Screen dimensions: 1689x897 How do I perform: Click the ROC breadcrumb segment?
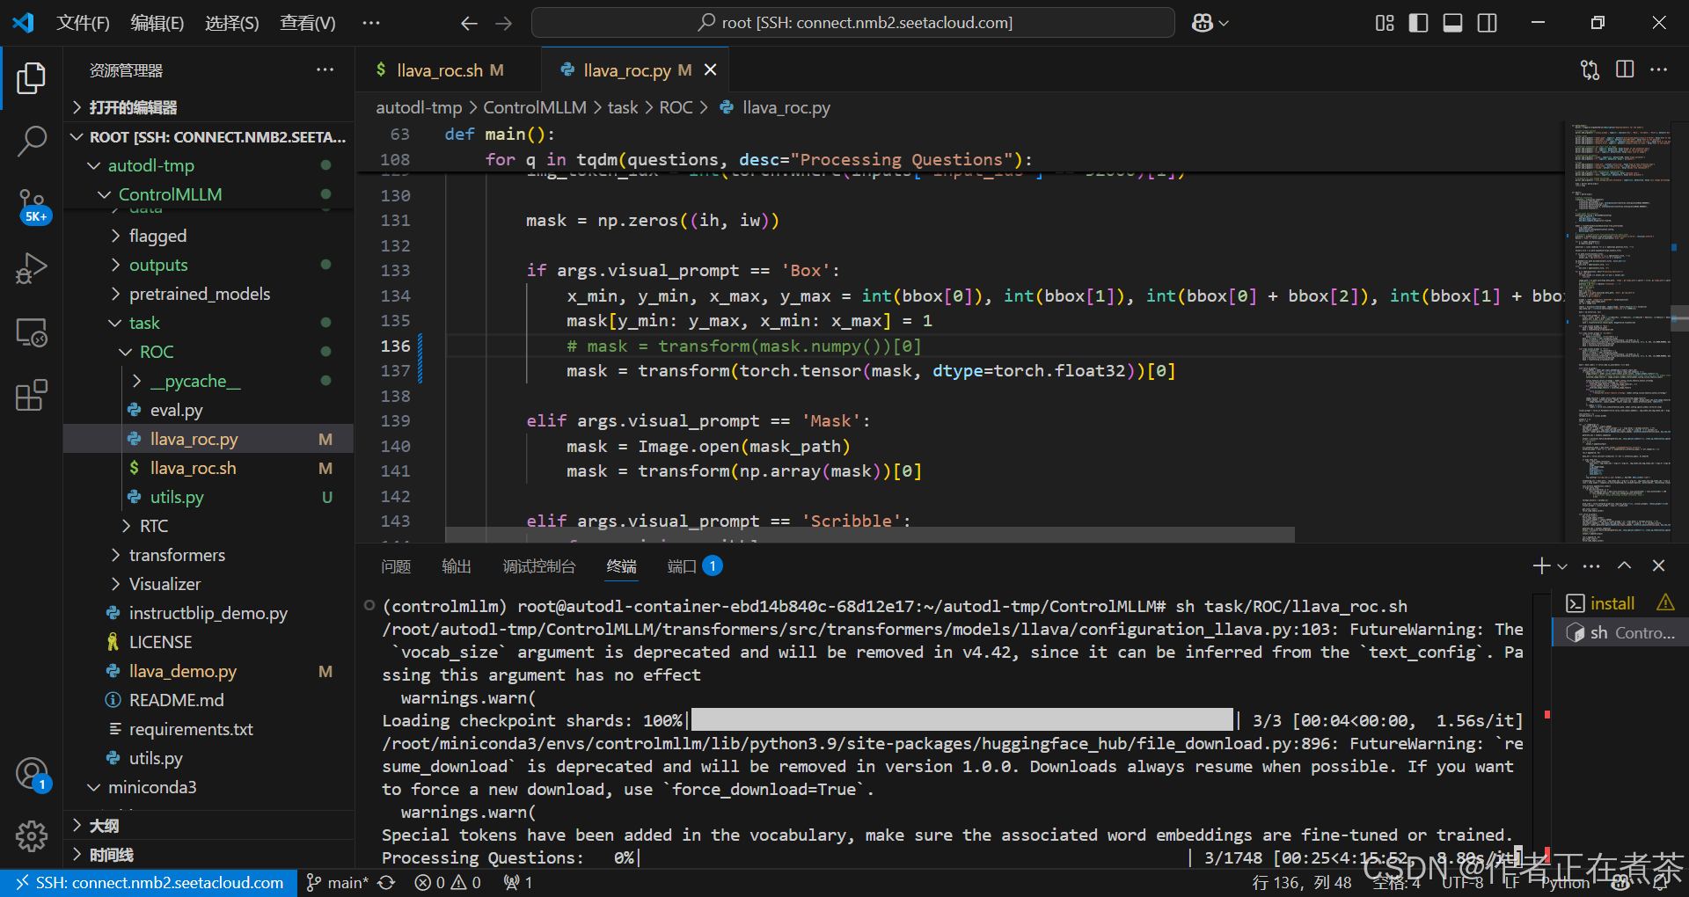[676, 107]
